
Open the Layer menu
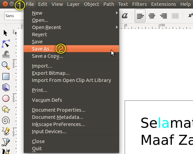(73, 4)
